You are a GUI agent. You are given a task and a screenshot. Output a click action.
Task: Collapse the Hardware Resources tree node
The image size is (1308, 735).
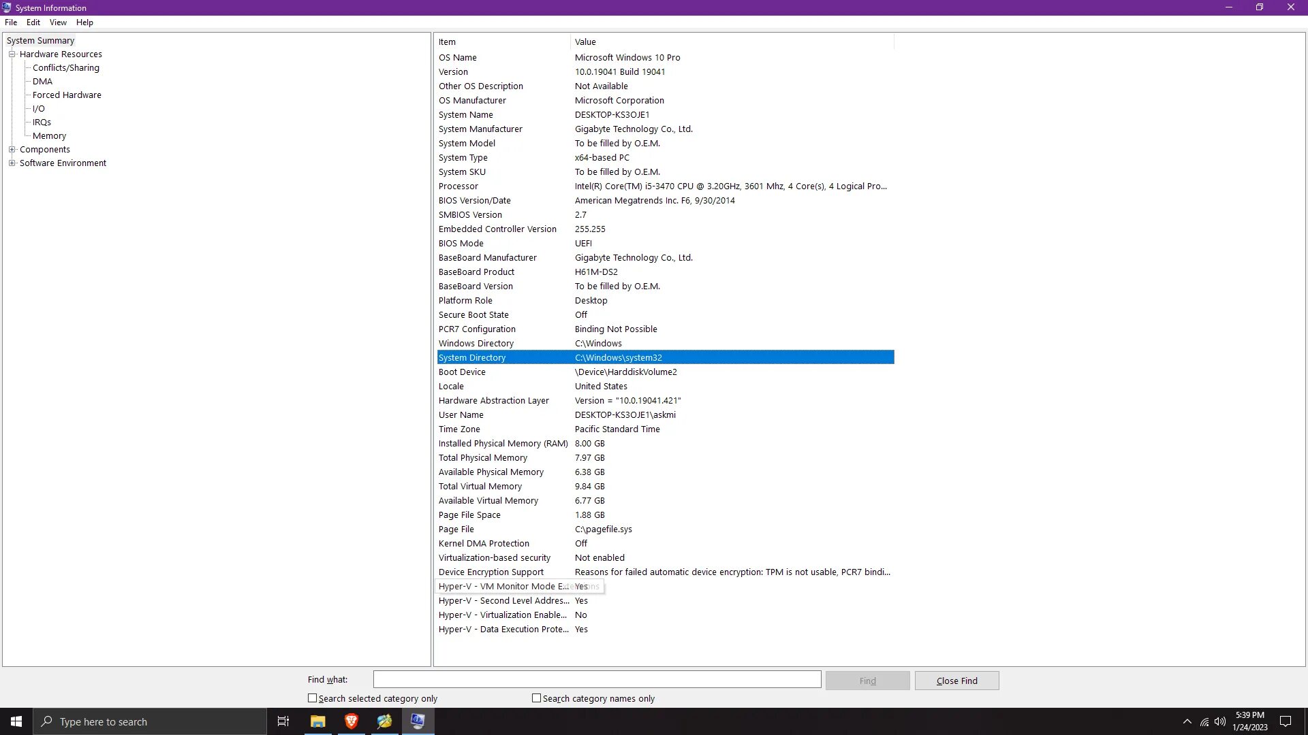(x=12, y=54)
